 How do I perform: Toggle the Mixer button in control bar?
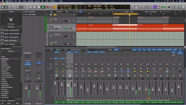tap(21, 7)
